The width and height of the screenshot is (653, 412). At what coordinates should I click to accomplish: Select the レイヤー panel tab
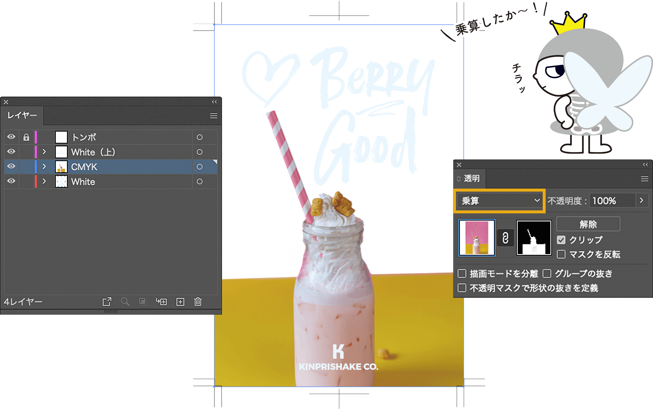22,115
